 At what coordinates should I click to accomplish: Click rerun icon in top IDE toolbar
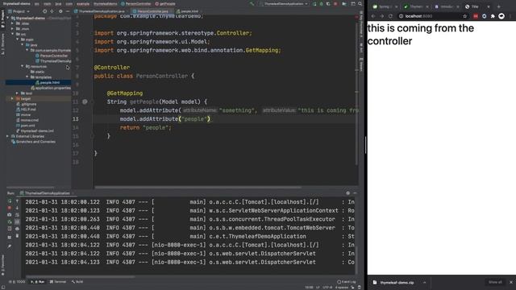pyautogui.click(x=314, y=4)
